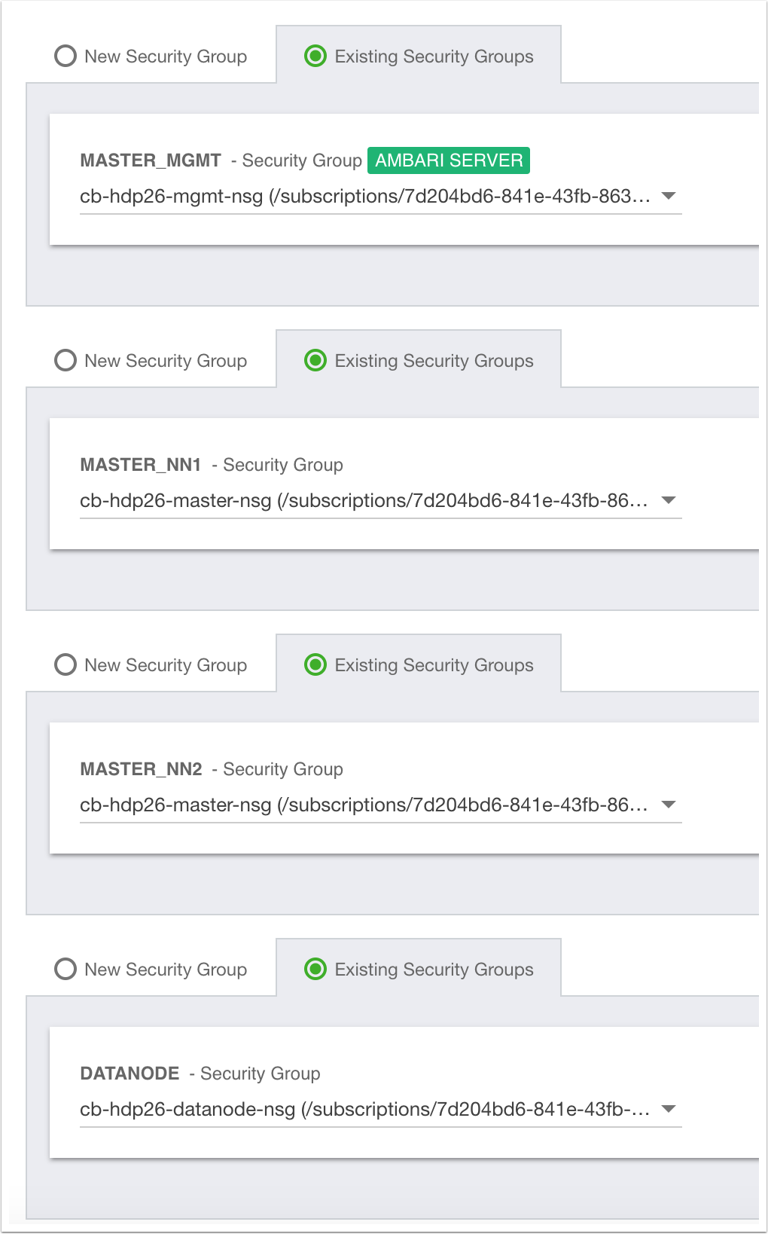Open the MASTER_NN1 cb-hdp26-master-nsg dropdown

[x=376, y=499]
